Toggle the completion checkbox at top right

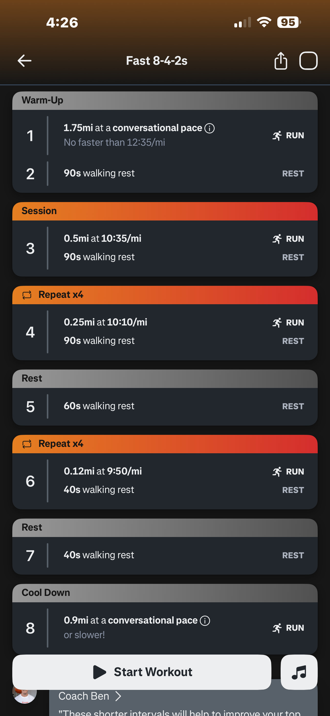(308, 61)
